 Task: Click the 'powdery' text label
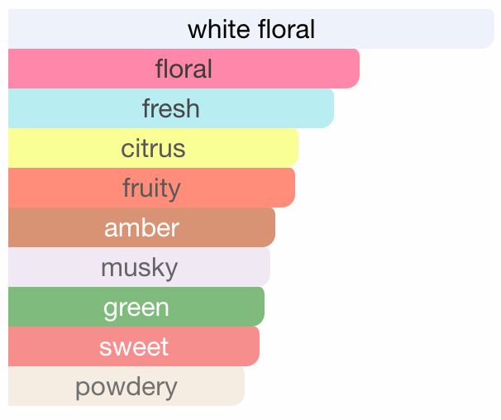tap(126, 386)
